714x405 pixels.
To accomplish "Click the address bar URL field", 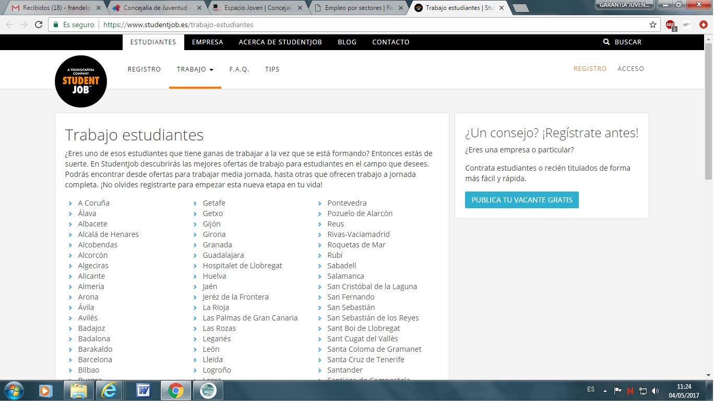I will (x=365, y=25).
